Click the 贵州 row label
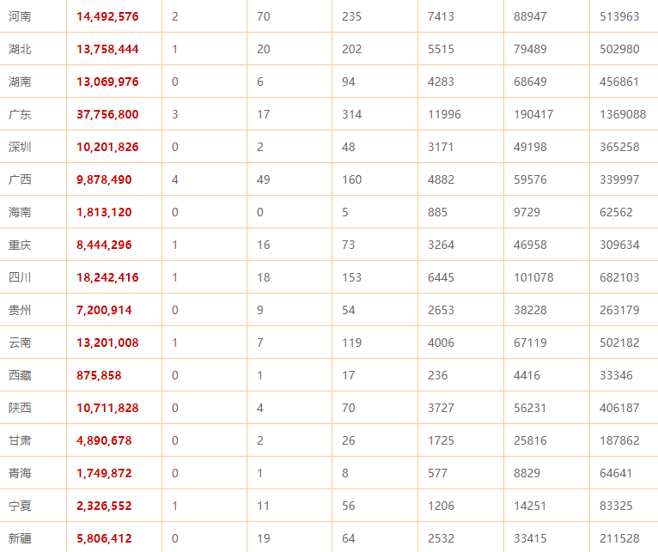 point(20,310)
